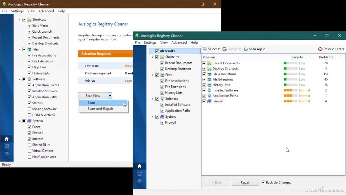Viewport: 346px width, 195px height.
Task: Sort by Severity column header
Action: point(297,57)
